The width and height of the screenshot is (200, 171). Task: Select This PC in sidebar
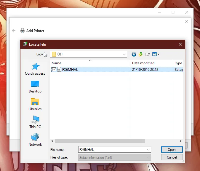point(35,122)
